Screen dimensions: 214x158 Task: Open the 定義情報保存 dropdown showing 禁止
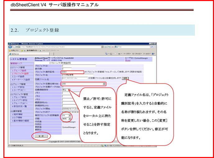tap(66, 90)
